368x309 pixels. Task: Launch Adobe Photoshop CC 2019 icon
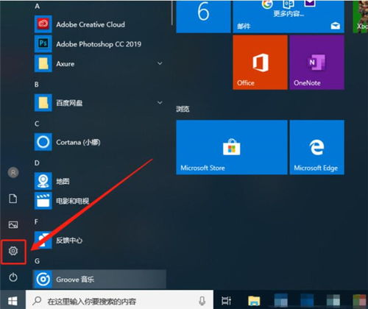click(x=43, y=43)
